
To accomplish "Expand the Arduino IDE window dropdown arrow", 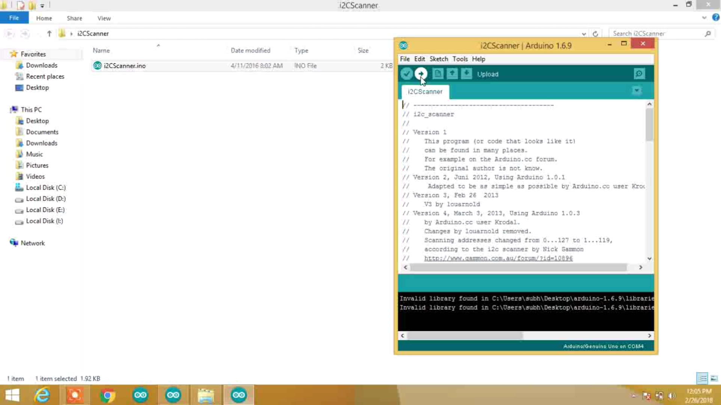I will pos(637,91).
